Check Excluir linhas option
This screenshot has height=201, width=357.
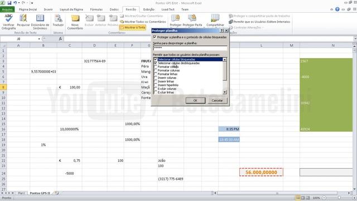(156, 92)
